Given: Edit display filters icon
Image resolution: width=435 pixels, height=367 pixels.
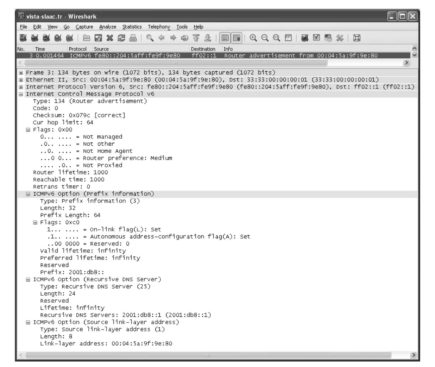Looking at the screenshot, I should pos(316,38).
